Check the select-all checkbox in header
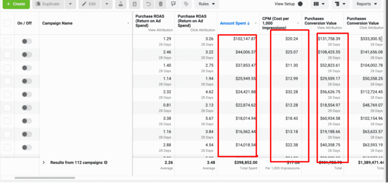This screenshot has height=183, width=388. click(7, 23)
